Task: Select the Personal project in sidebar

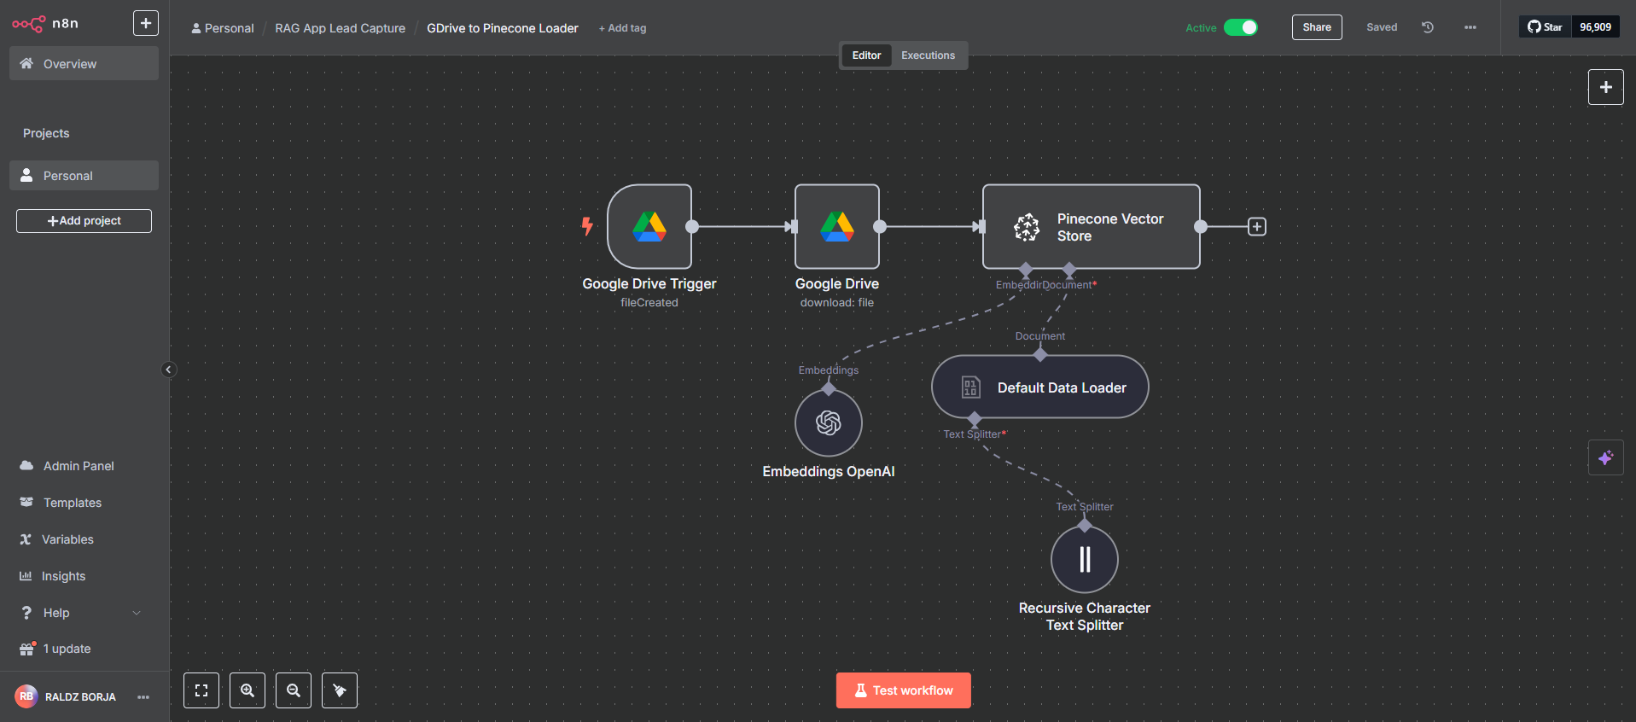Action: pos(84,176)
